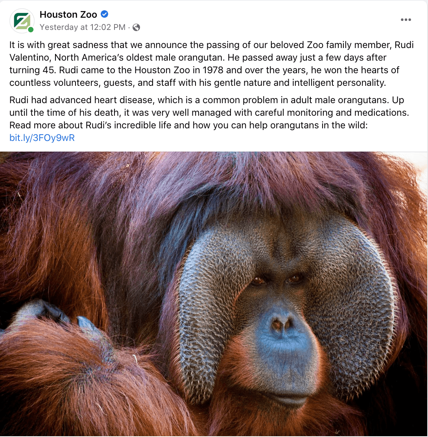Open the three-dot post options menu
This screenshot has width=428, height=437.
[406, 20]
